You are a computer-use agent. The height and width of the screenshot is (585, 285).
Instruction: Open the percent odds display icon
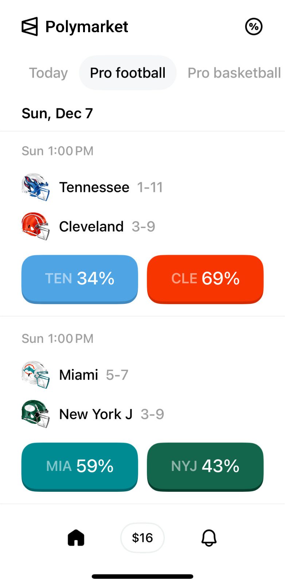point(254,27)
